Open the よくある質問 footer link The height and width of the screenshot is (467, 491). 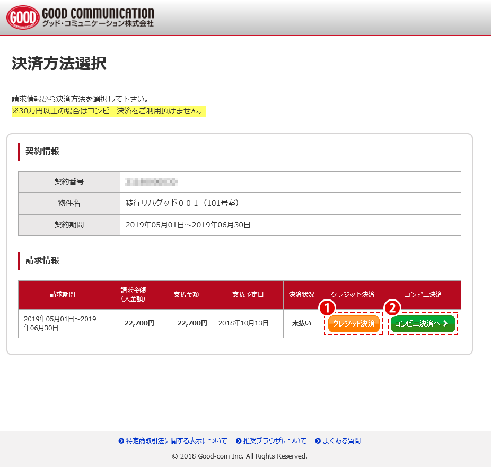click(341, 441)
